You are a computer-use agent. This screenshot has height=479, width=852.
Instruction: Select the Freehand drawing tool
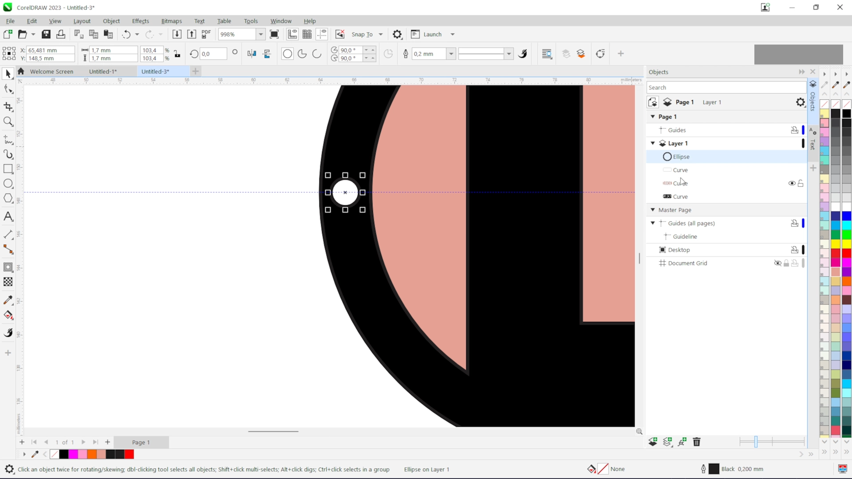pos(8,139)
